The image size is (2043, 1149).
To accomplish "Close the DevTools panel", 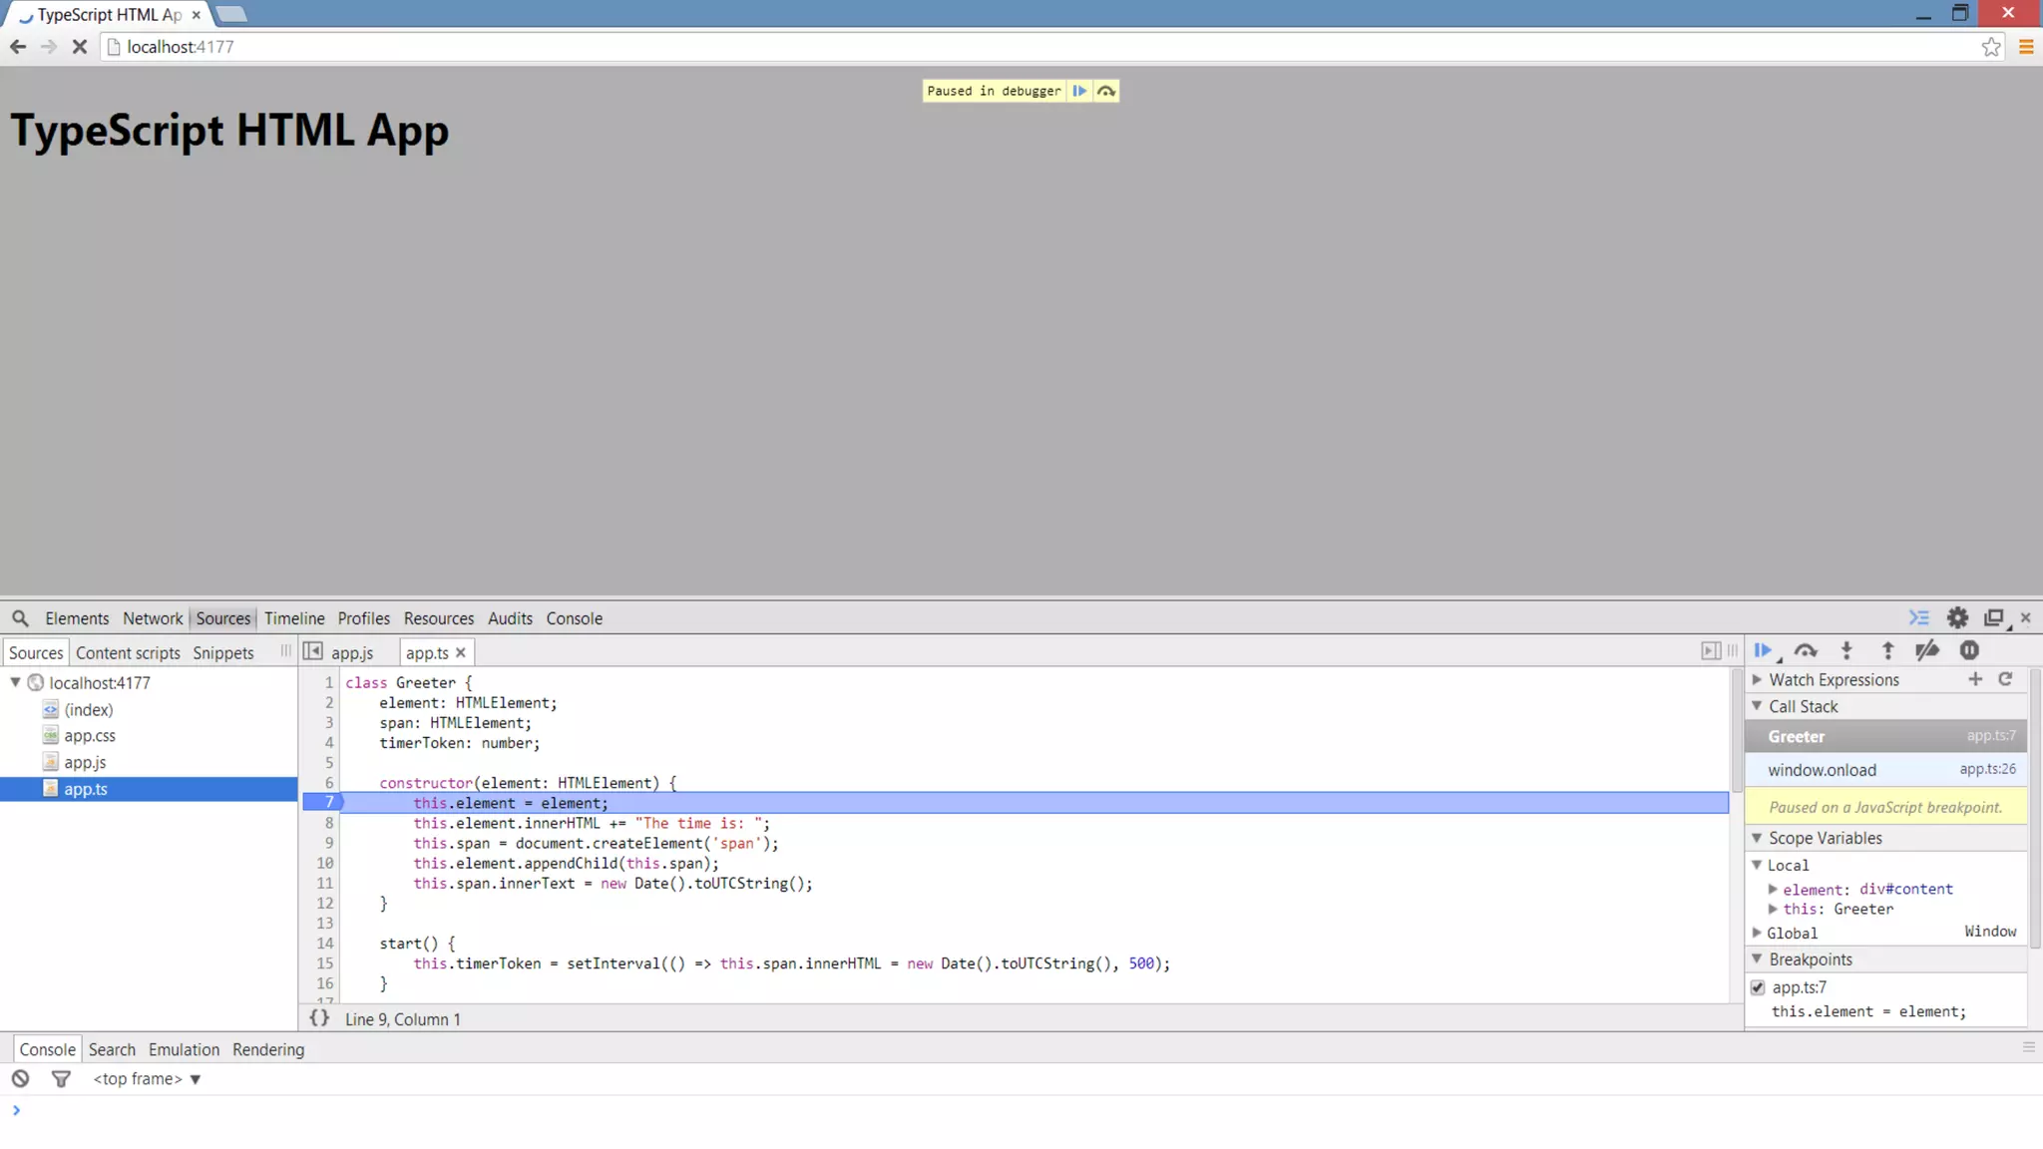I will click(2026, 618).
